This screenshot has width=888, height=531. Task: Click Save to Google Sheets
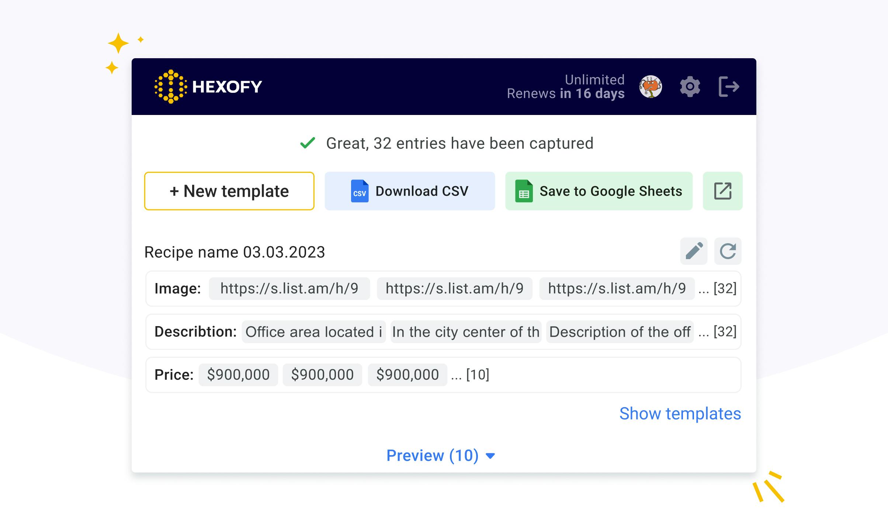click(x=598, y=191)
